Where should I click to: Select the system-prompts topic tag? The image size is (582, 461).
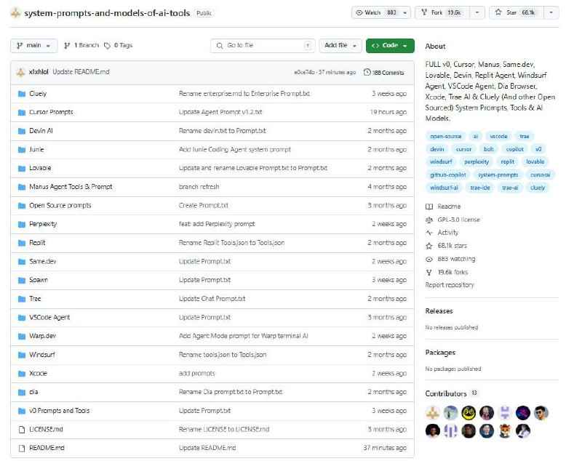(x=498, y=175)
